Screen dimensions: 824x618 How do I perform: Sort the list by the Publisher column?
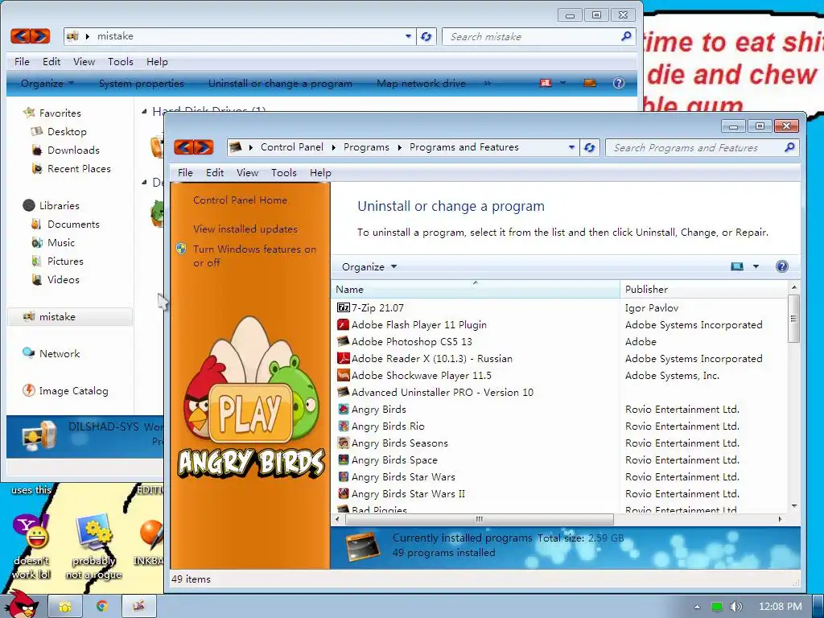[703, 289]
